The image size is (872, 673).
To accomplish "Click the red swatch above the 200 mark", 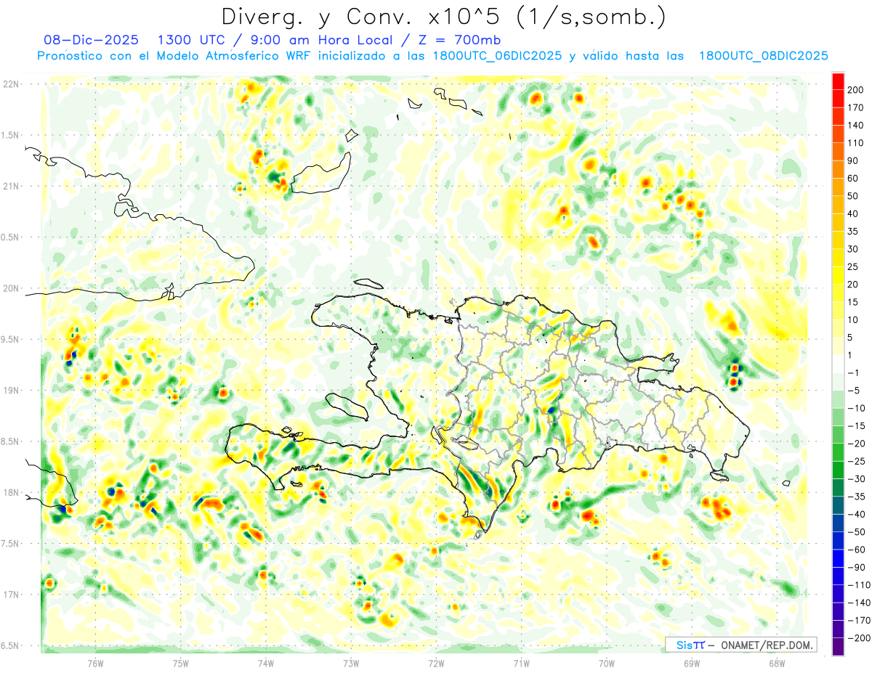I will [838, 81].
